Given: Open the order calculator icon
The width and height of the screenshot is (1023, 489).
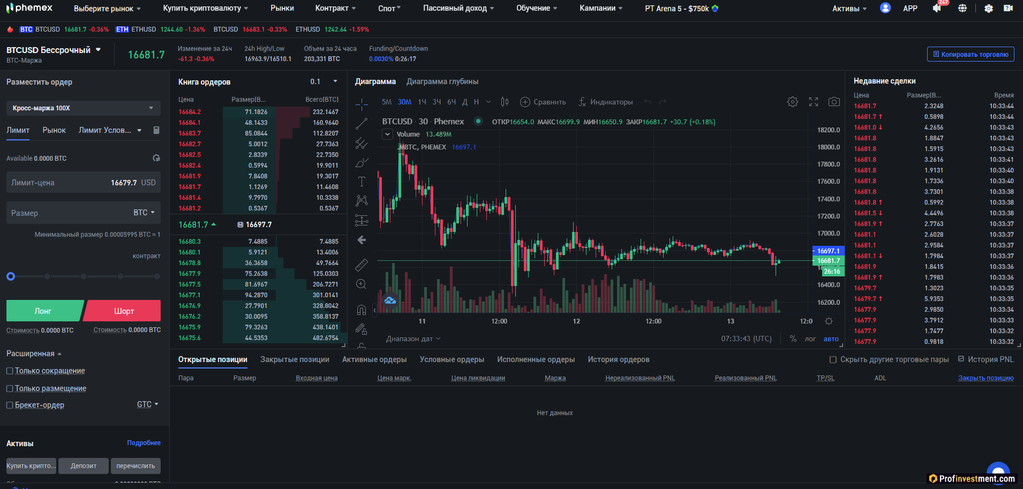Looking at the screenshot, I should pyautogui.click(x=156, y=130).
